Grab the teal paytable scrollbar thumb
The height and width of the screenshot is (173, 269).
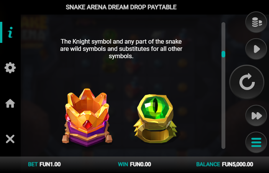223,54
